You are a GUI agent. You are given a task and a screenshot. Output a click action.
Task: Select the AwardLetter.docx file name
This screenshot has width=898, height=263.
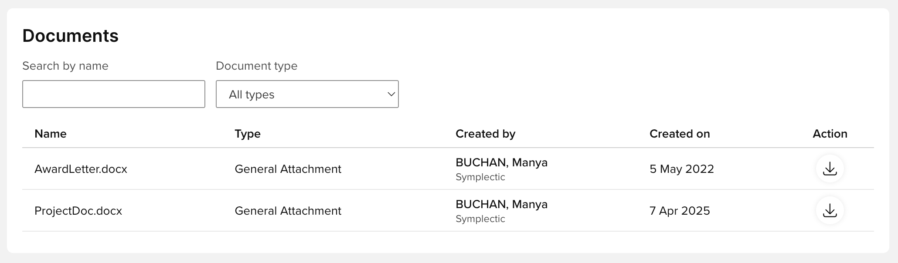point(81,169)
